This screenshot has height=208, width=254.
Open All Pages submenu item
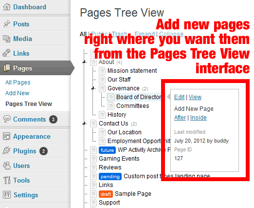(18, 83)
